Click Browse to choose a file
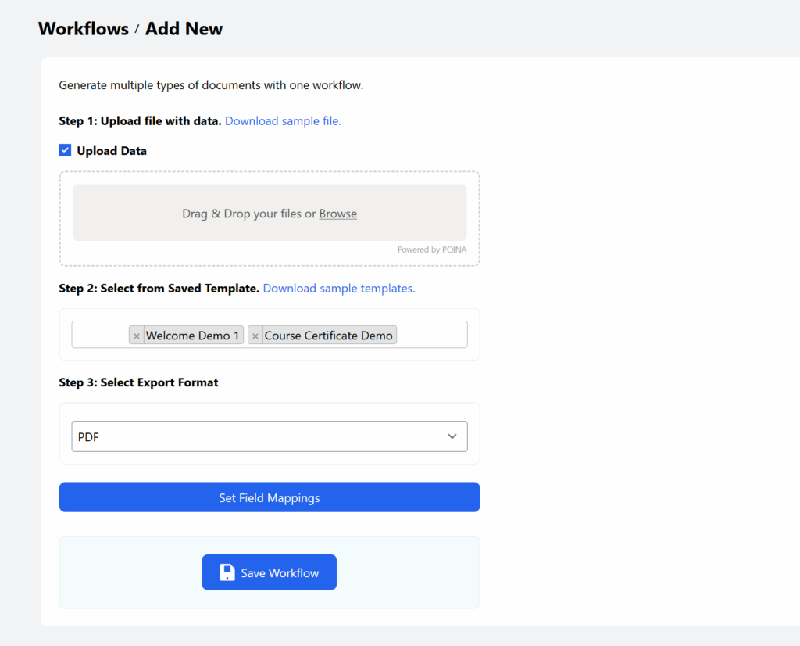The image size is (800, 646). (x=337, y=214)
